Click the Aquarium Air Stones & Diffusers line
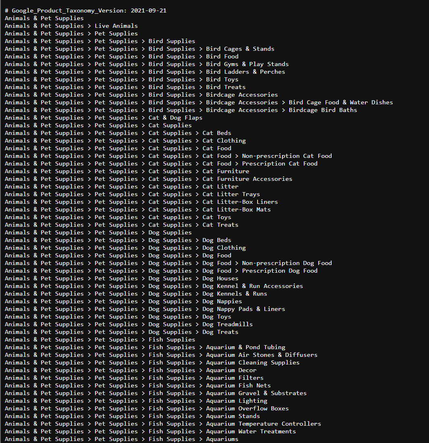This screenshot has height=443, width=429. [x=161, y=355]
